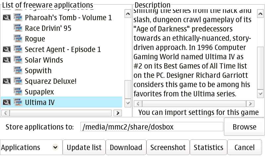The height and width of the screenshot is (159, 265).
Task: Click the store applications path field
Action: pyautogui.click(x=152, y=127)
